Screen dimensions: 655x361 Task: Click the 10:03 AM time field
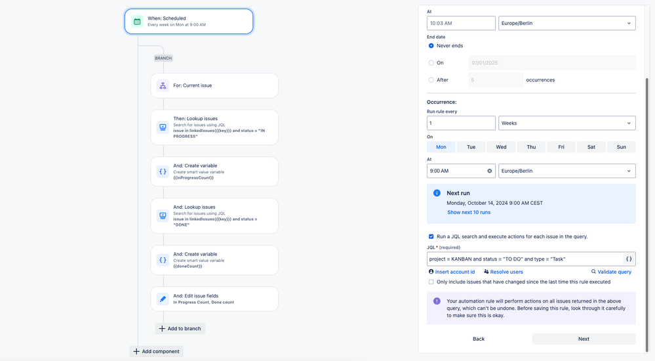coord(461,23)
